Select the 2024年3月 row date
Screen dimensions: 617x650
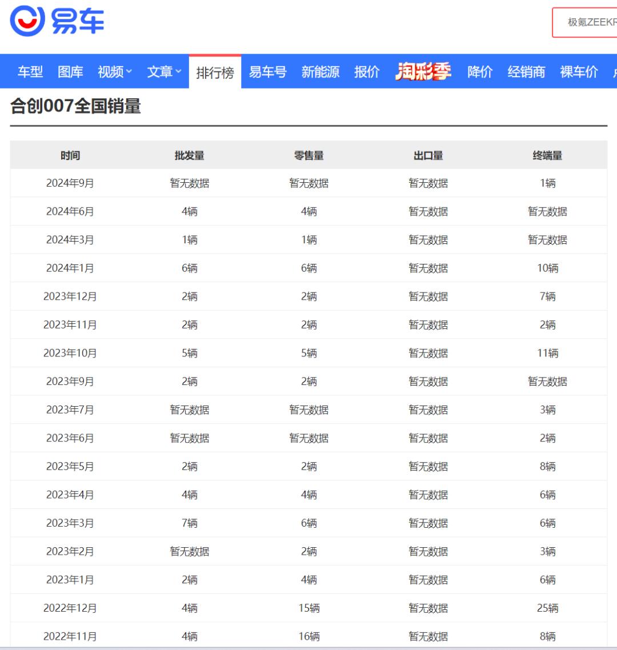point(70,239)
